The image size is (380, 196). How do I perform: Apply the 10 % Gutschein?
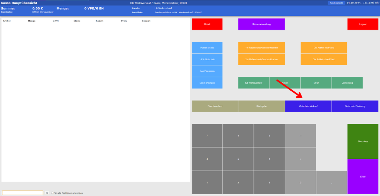pos(207,59)
